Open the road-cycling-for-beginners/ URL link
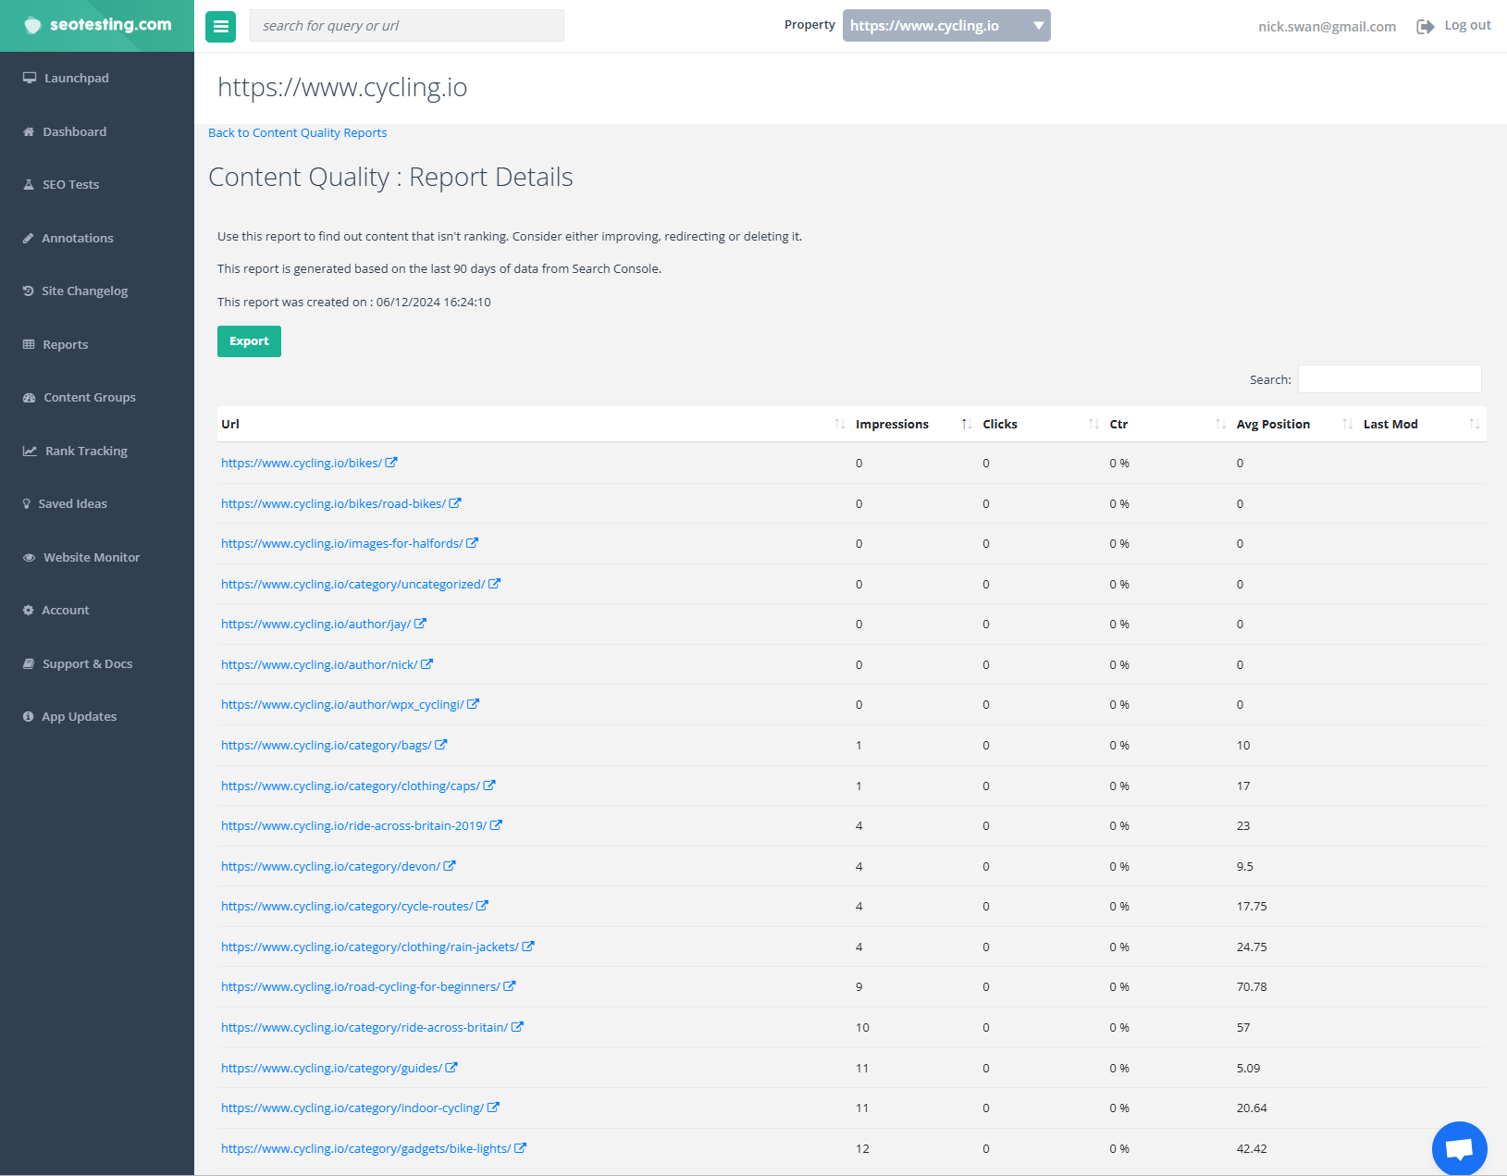 click(361, 986)
